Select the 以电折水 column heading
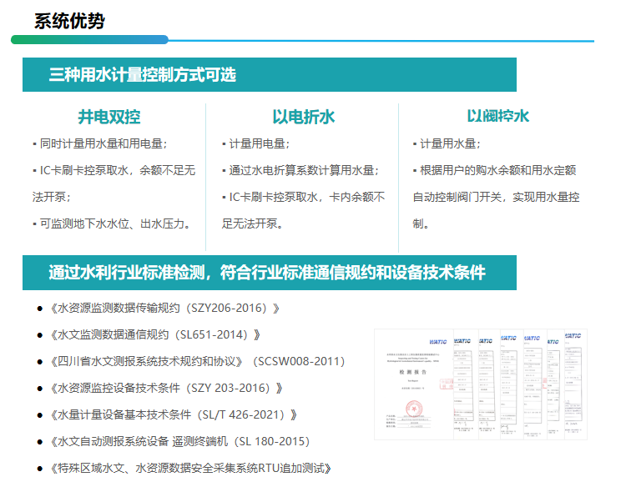Image resolution: width=626 pixels, height=492 pixels. [303, 117]
